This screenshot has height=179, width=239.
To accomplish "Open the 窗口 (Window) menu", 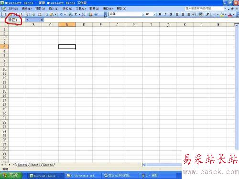I will click(x=108, y=9).
